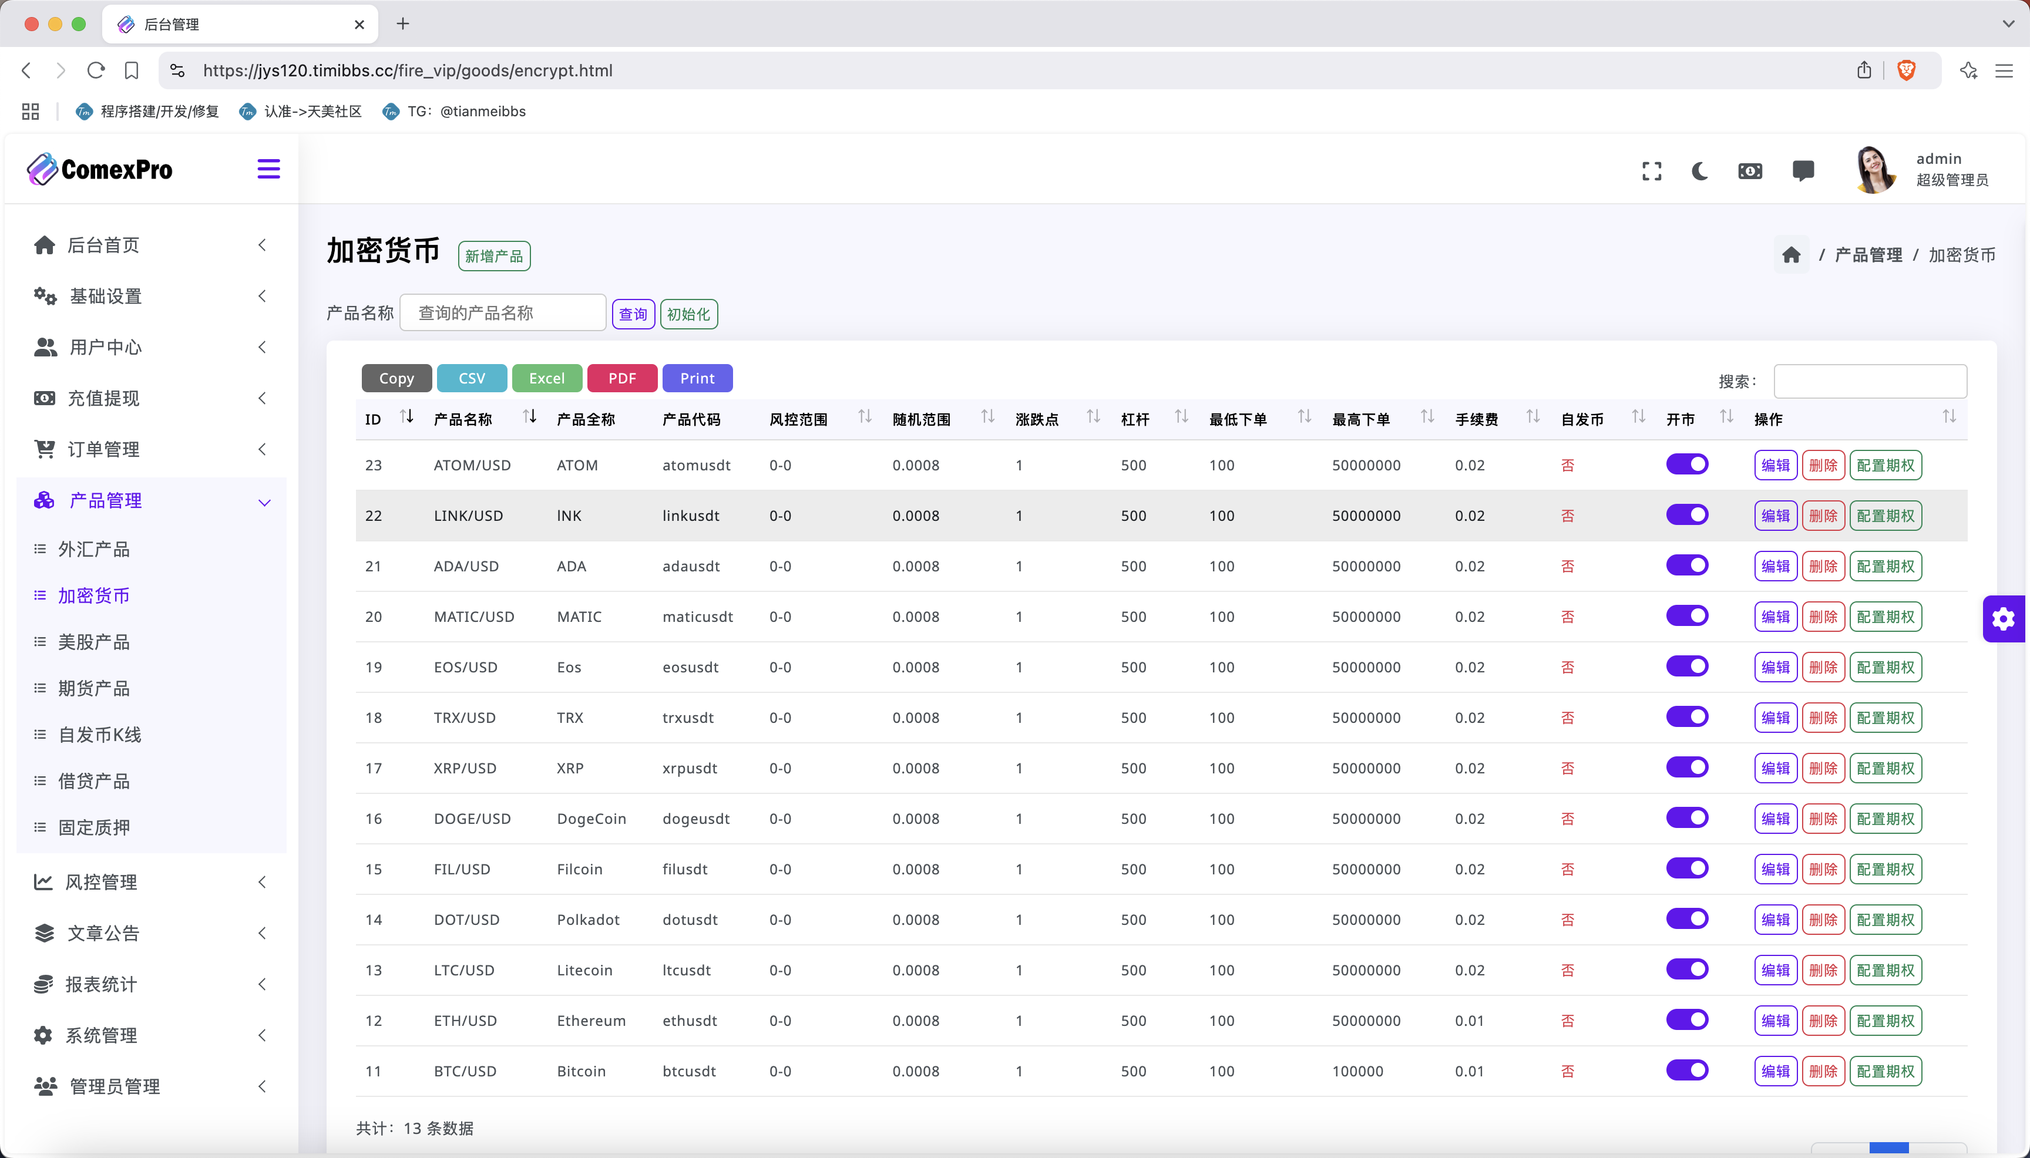The image size is (2030, 1158).
Task: Click the home icon in breadcrumb
Action: [1792, 254]
